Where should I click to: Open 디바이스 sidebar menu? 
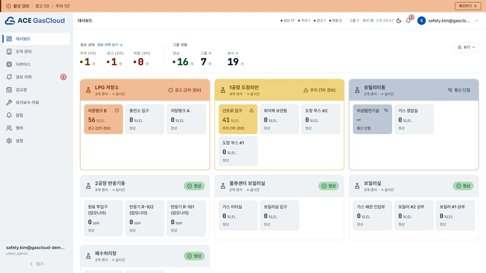tap(36, 64)
